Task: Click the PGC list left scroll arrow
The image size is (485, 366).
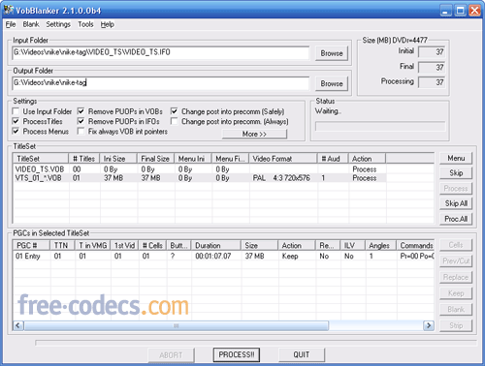Action: point(18,325)
